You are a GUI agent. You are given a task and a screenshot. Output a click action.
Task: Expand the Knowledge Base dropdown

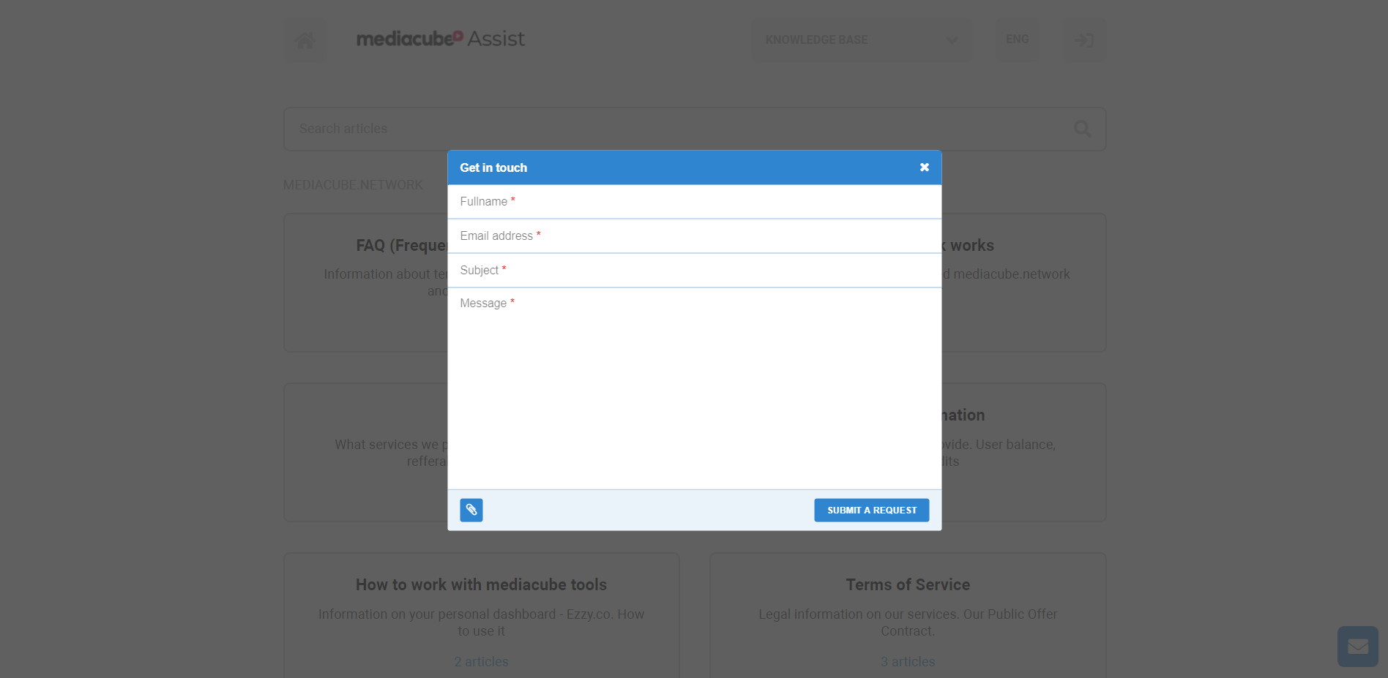click(862, 39)
